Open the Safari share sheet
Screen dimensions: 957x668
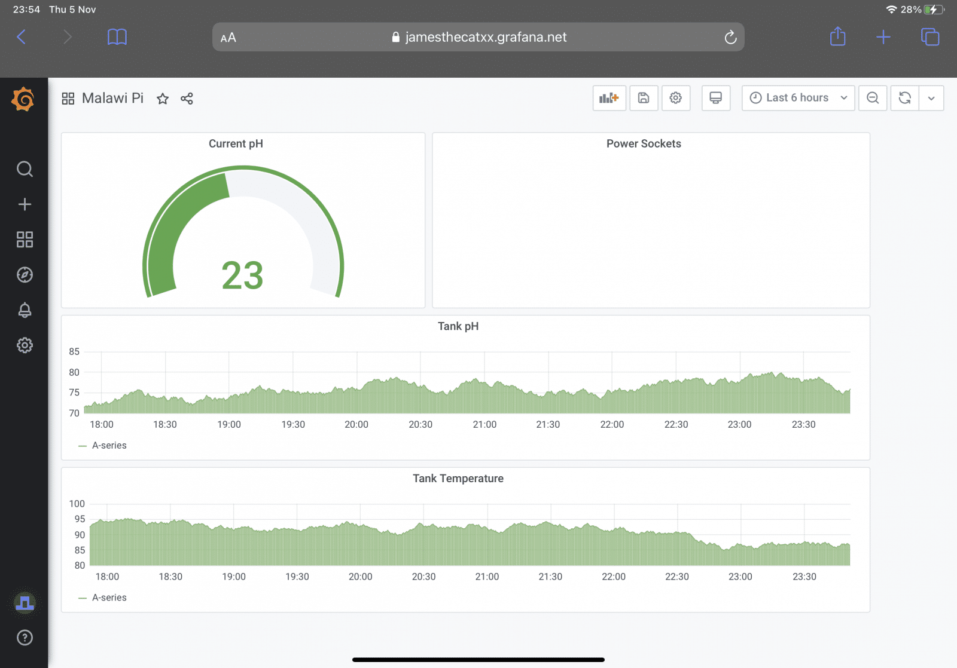[x=838, y=36]
